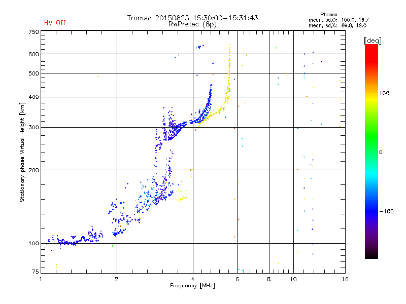The width and height of the screenshot is (406, 304).
Task: Click the phase color scale bar
Action: click(371, 151)
